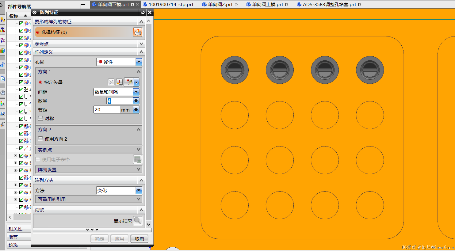Screen dimensions: 455x251
Task: Expand the 可重用的引用 group
Action: click(x=139, y=199)
